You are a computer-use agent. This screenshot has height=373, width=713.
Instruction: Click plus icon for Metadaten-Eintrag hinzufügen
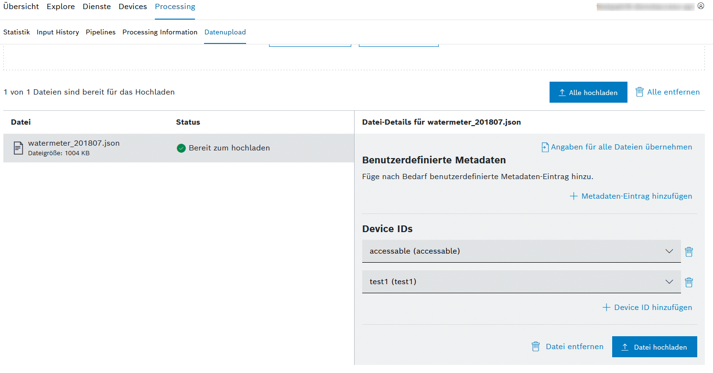coord(574,196)
